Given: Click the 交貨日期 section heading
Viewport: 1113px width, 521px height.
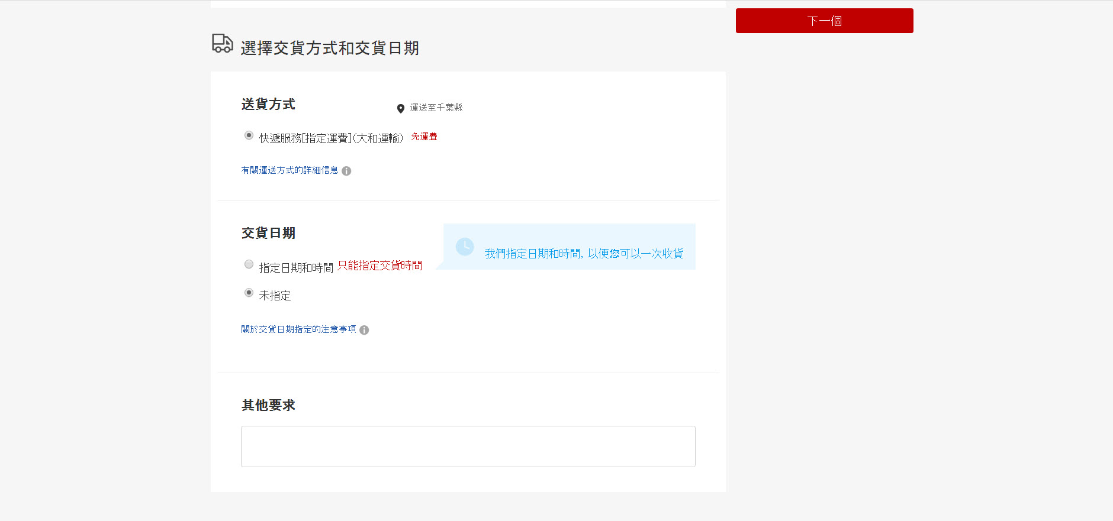Looking at the screenshot, I should [268, 233].
